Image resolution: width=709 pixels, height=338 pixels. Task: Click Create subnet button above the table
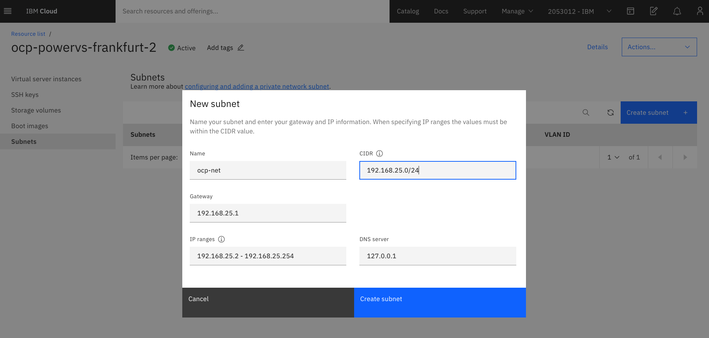[659, 113]
